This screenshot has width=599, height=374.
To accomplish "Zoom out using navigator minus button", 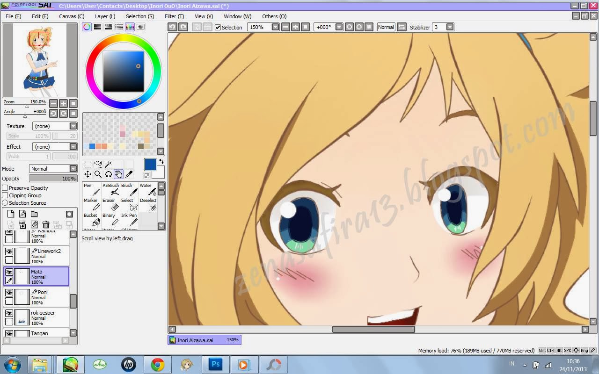I will point(53,103).
